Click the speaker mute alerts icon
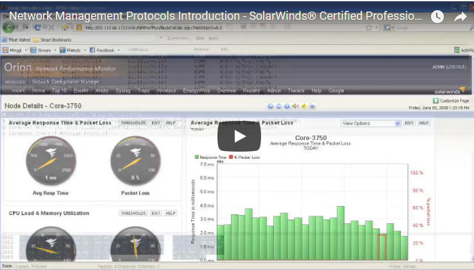474x270 pixels. 295,106
